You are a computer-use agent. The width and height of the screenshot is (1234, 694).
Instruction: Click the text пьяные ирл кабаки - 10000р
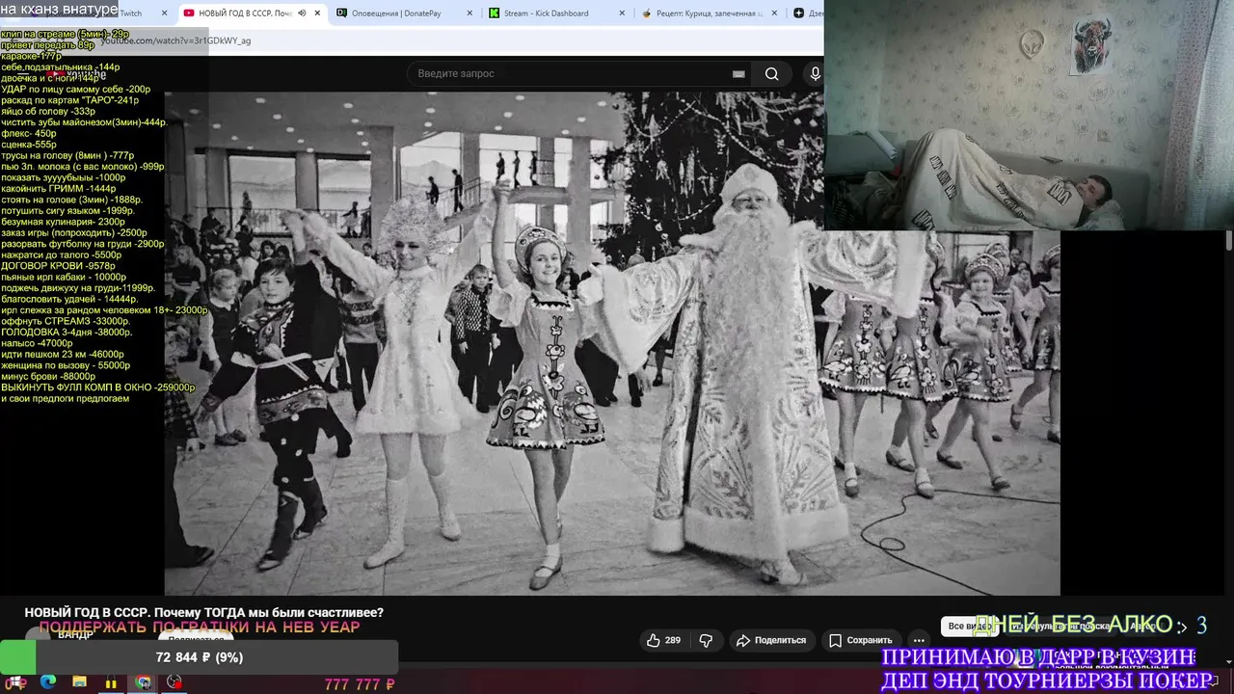tap(64, 277)
